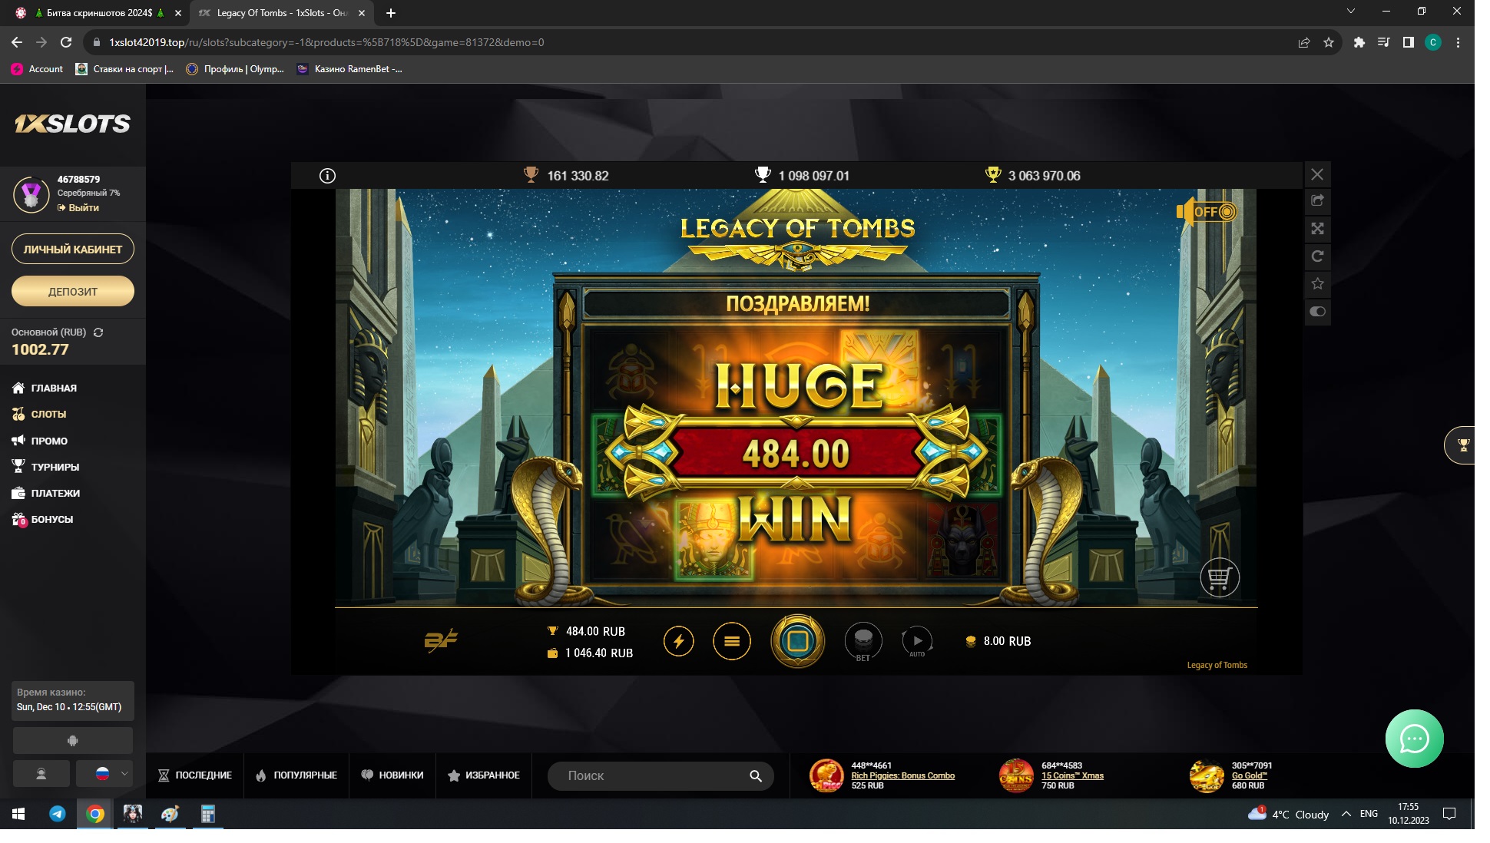Open the game menu hamburger icon

[731, 641]
